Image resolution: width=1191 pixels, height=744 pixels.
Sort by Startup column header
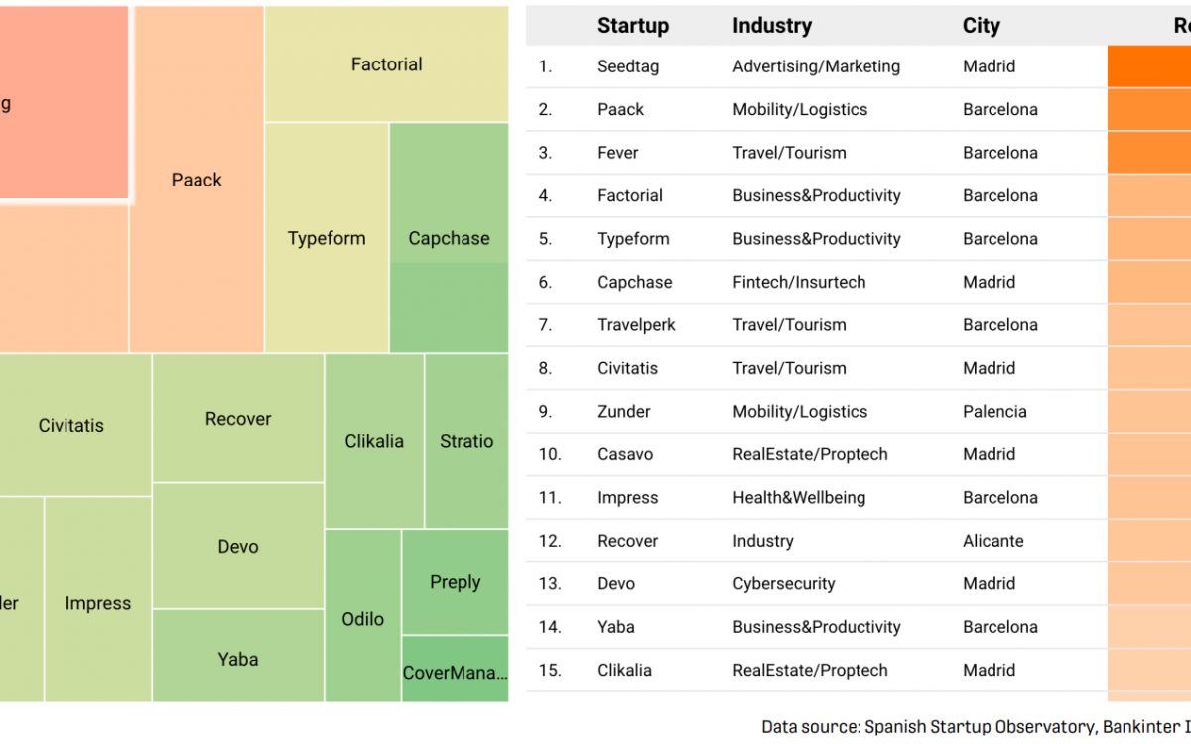(x=633, y=26)
